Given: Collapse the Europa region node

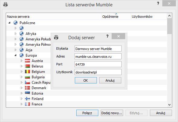Looking at the screenshot, I should [16, 55].
